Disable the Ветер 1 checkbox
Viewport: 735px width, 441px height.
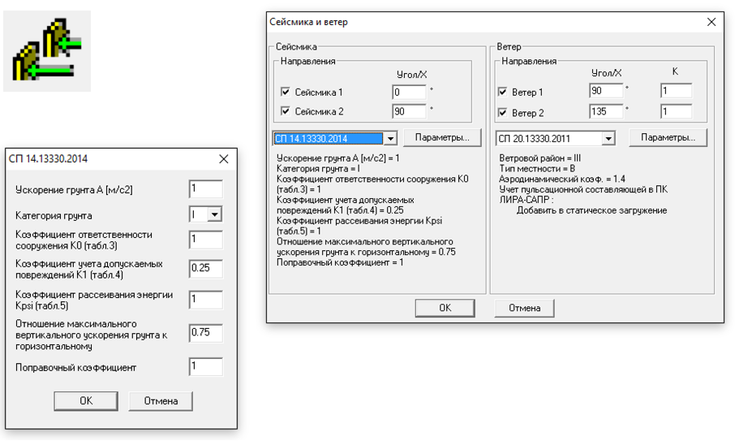pyautogui.click(x=502, y=93)
